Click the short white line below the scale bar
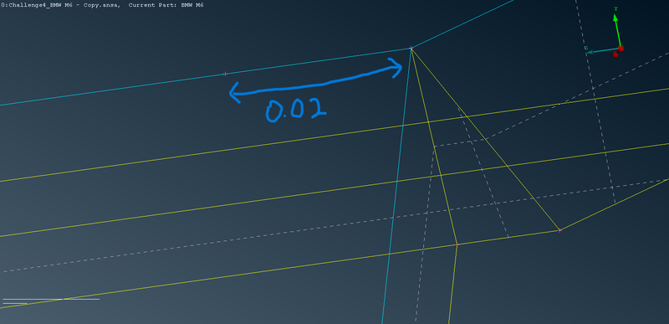 pyautogui.click(x=15, y=304)
